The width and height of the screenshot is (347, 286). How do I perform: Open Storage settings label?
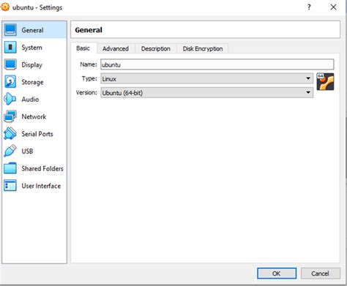(32, 82)
